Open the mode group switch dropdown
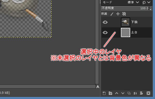155x99 pixels. point(146,2)
